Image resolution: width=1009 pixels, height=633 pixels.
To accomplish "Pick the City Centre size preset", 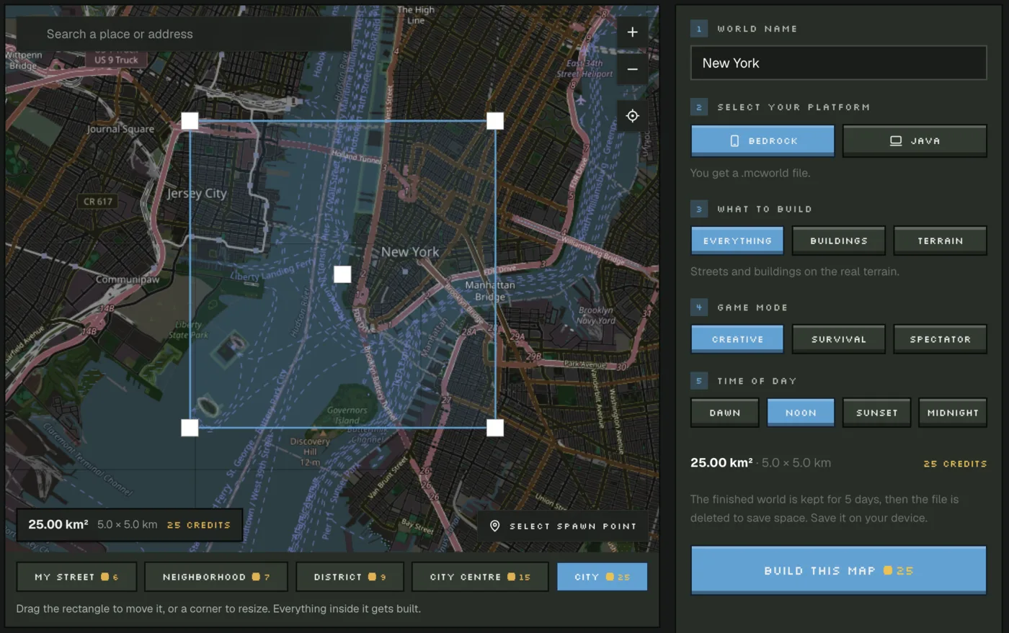I will tap(480, 577).
